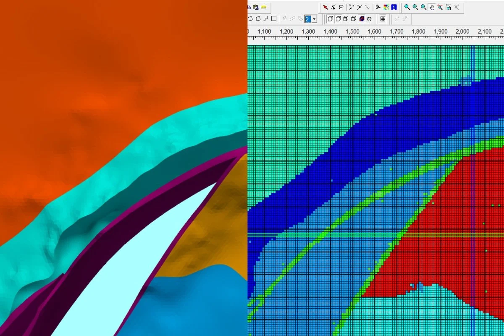Select the arrow selection tool
The image size is (504, 336).
click(x=326, y=7)
